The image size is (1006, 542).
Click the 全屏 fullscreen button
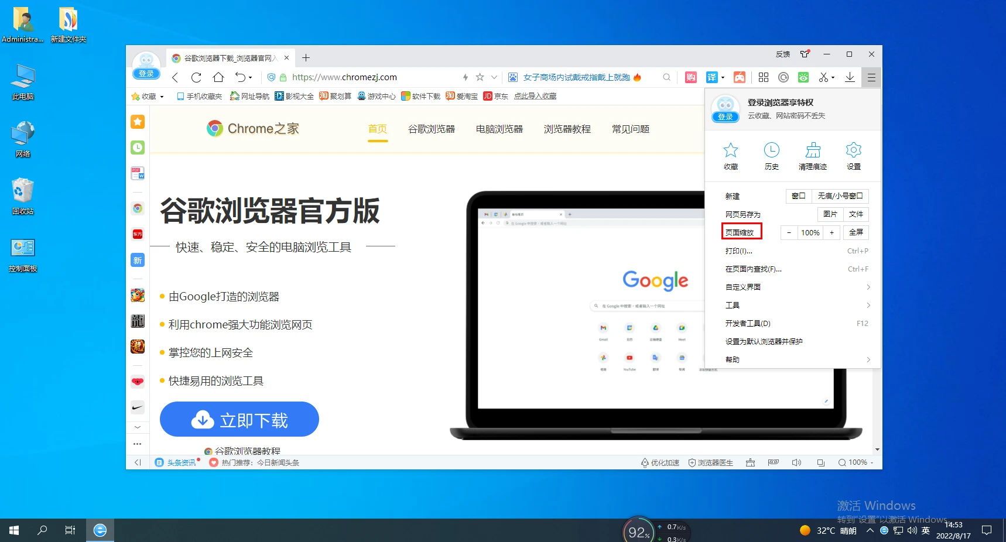click(856, 232)
